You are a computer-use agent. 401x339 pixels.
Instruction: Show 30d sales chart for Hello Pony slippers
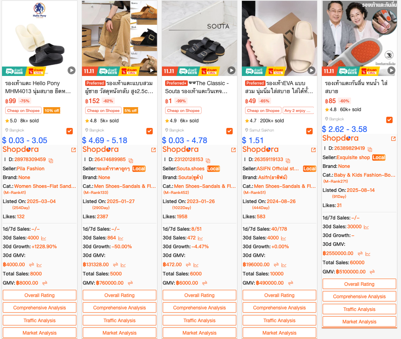coord(44,238)
